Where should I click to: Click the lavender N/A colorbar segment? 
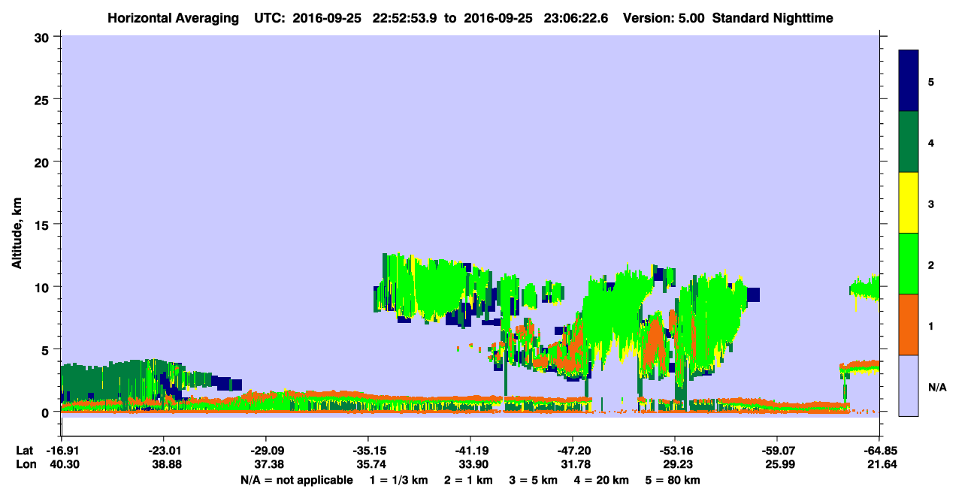909,385
